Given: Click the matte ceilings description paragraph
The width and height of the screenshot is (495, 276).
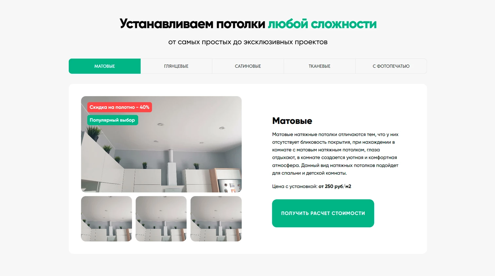Looking at the screenshot, I should point(335,154).
